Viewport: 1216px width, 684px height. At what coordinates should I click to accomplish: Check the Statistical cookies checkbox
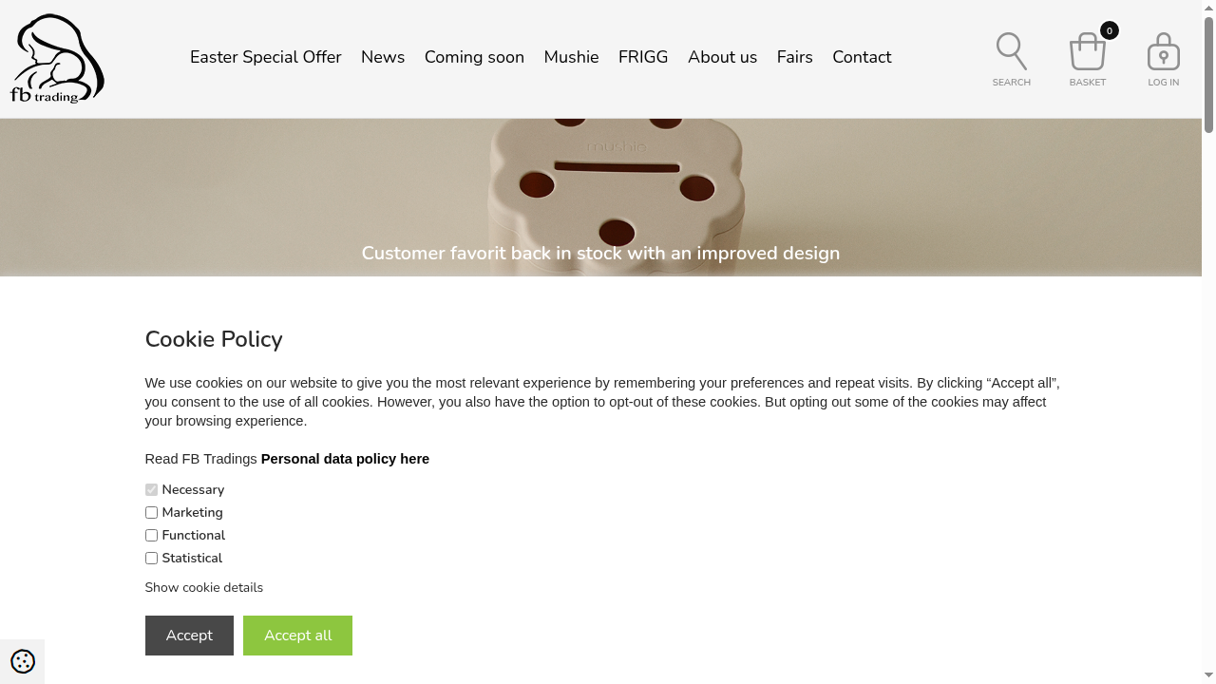click(151, 559)
